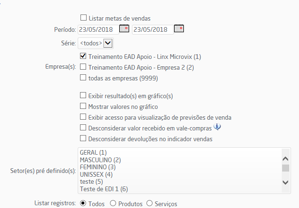Viewport: 299px width, 208px height.
Task: Click scroll down arrow in sector list
Action: [285, 182]
